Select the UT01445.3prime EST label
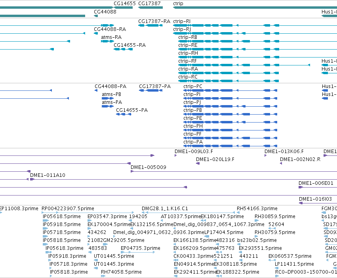The width and height of the screenshot is (337, 278). coord(114,265)
